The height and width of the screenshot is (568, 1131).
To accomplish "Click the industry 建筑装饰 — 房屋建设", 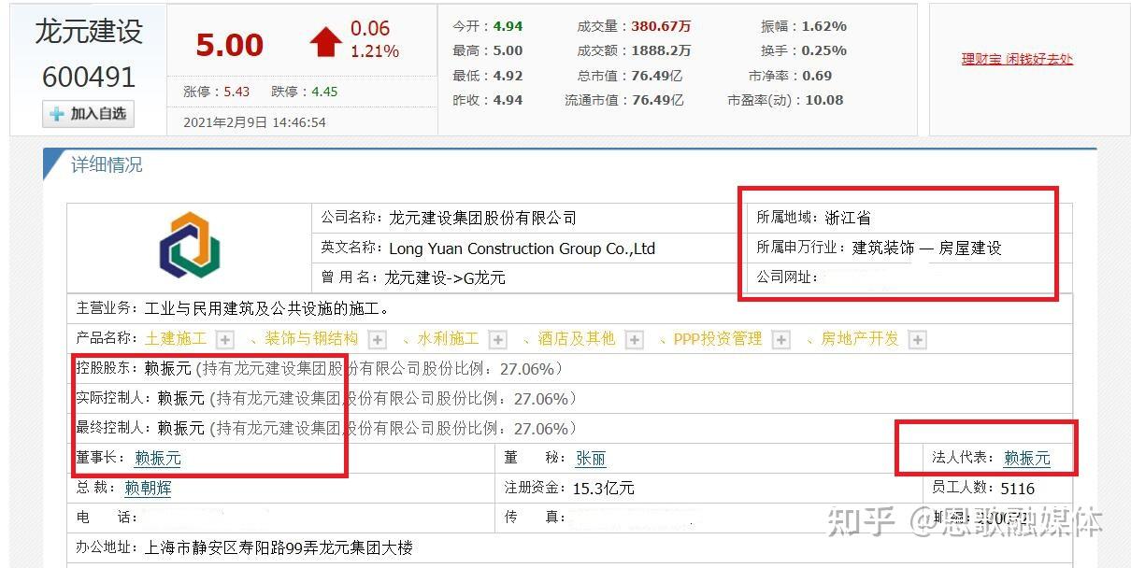I will point(927,248).
